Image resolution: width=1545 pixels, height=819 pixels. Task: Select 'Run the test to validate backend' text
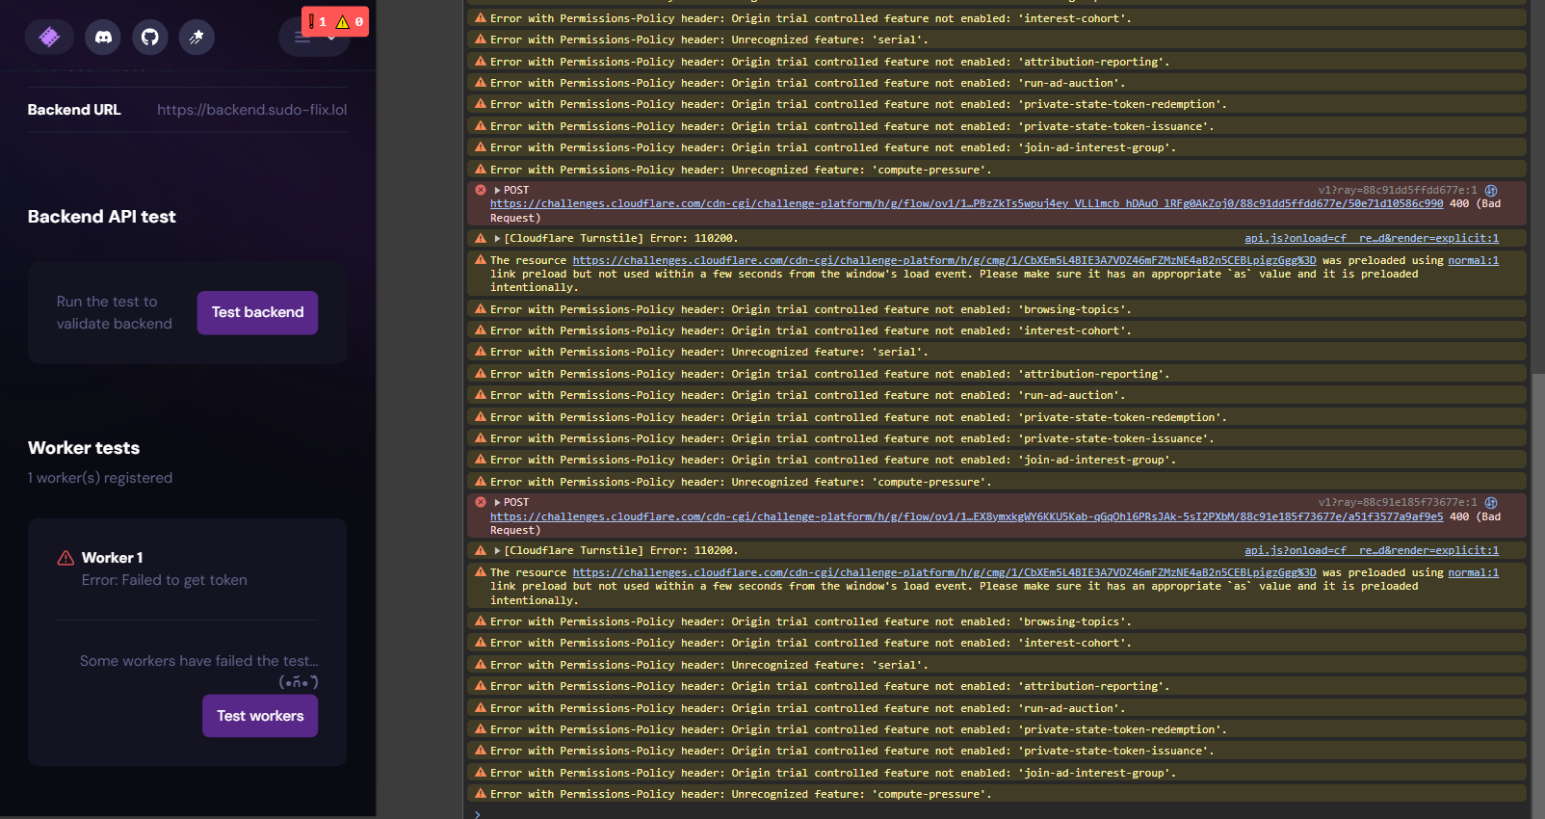pos(115,312)
